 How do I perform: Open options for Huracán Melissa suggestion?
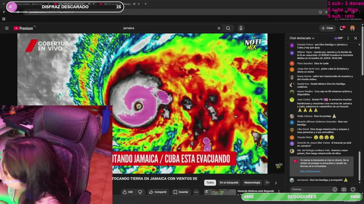tap(279, 192)
